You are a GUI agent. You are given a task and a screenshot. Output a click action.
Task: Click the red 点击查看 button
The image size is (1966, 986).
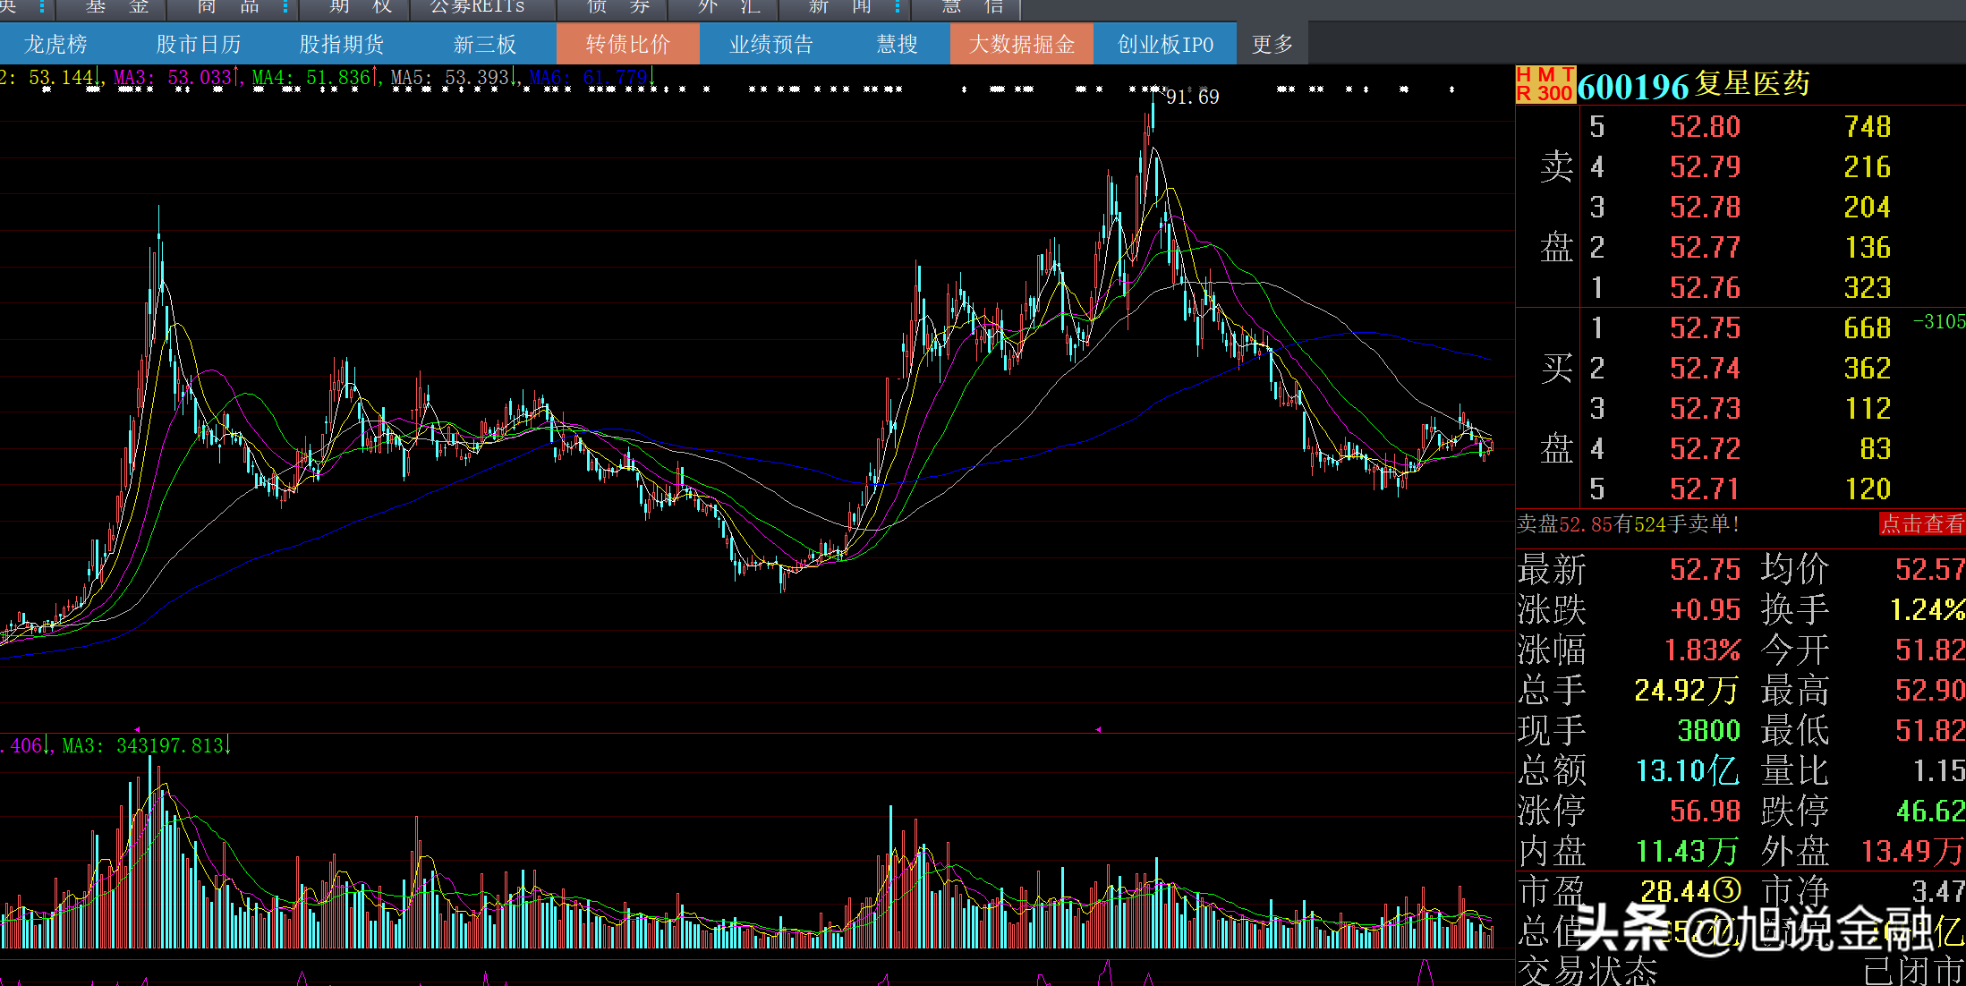tap(1921, 523)
